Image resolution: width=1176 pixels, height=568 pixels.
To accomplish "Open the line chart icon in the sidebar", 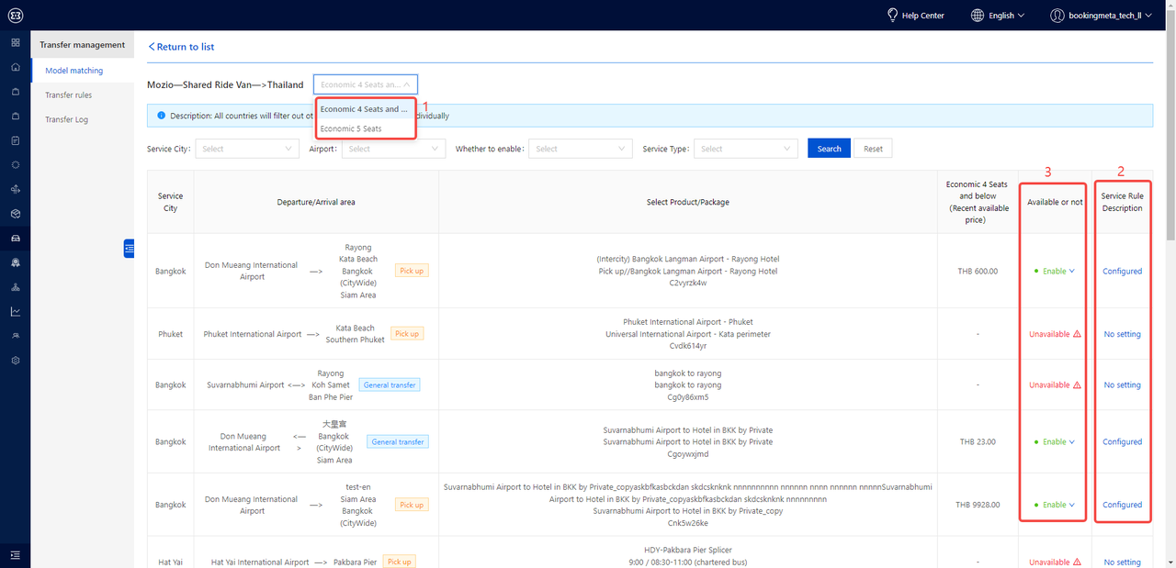I will pyautogui.click(x=15, y=312).
